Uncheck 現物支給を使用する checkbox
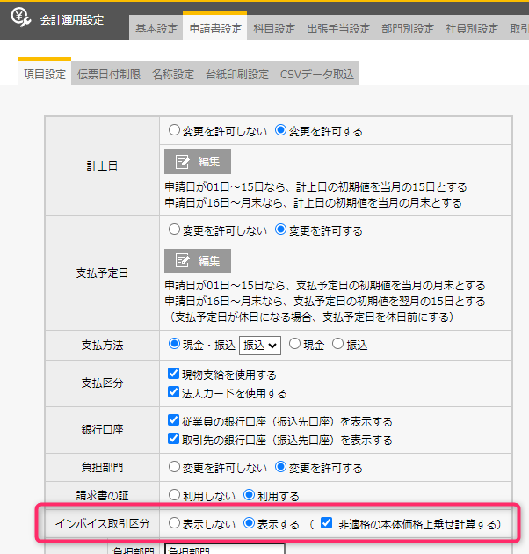This screenshot has height=554, width=529. 173,375
